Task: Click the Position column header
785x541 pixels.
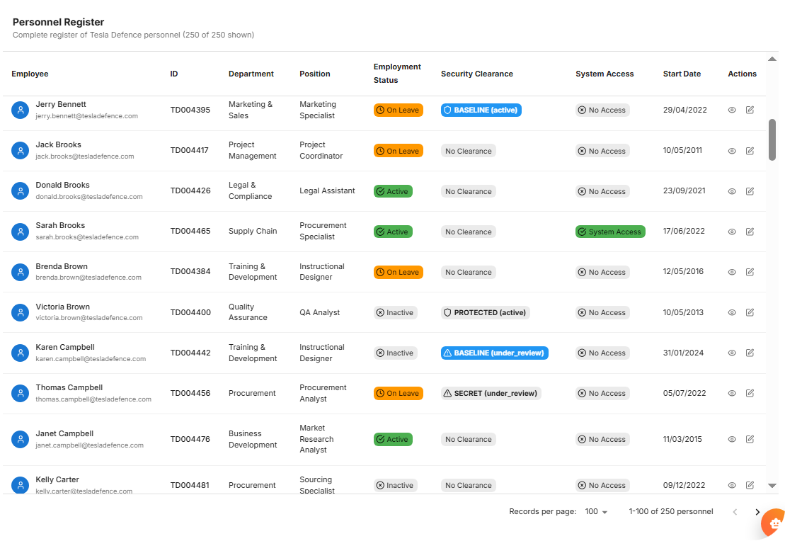Action: click(315, 74)
